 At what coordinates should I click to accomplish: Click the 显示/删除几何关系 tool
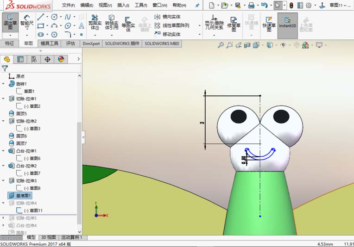pyautogui.click(x=214, y=22)
